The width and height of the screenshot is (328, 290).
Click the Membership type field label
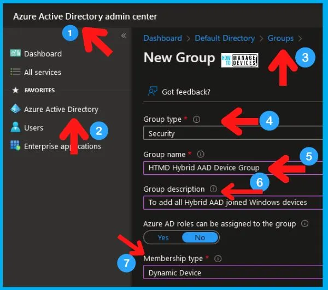173,259
